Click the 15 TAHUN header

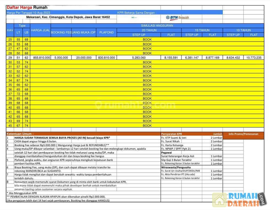[202, 30]
